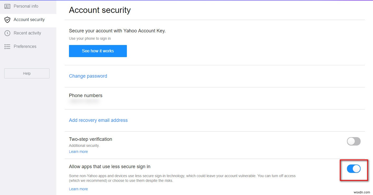Enable the Two-step verification toggle
Screen dimensions: 373x195
pos(354,141)
